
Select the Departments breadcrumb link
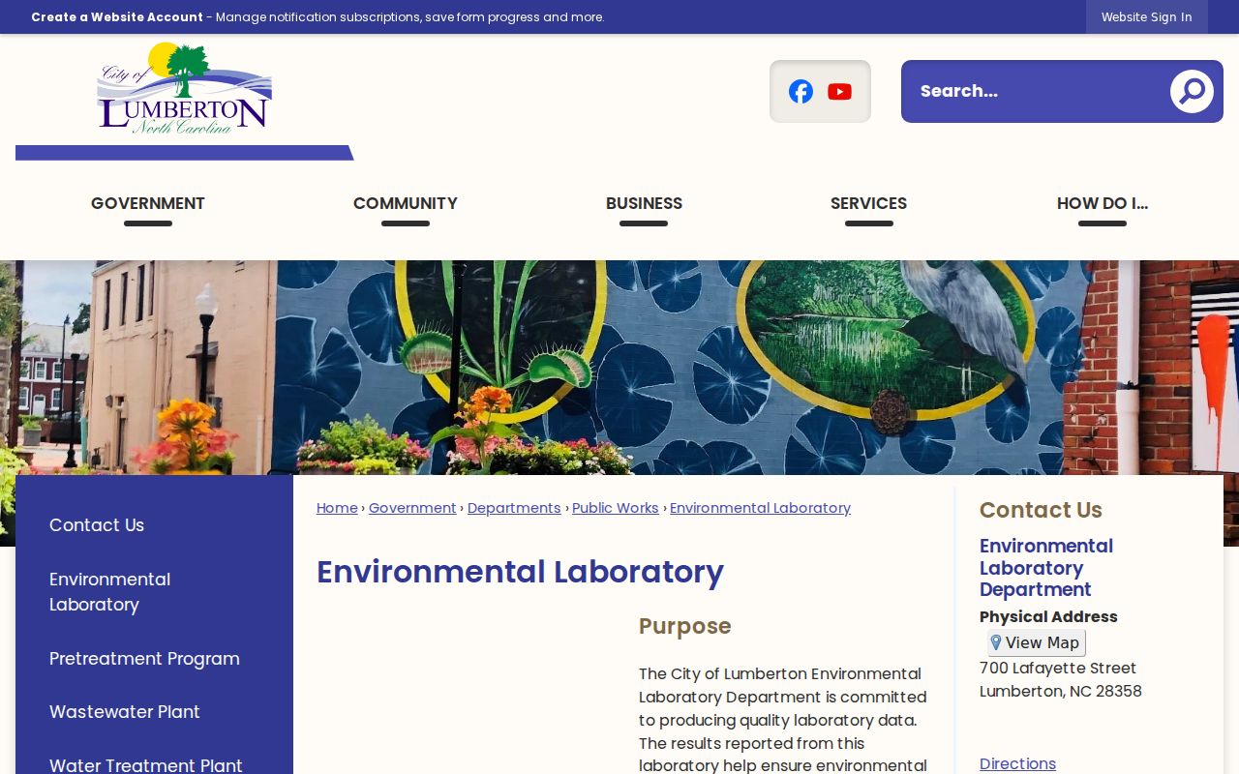coord(514,508)
